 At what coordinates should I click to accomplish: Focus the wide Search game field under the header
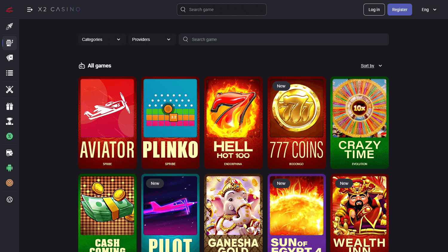(284, 39)
